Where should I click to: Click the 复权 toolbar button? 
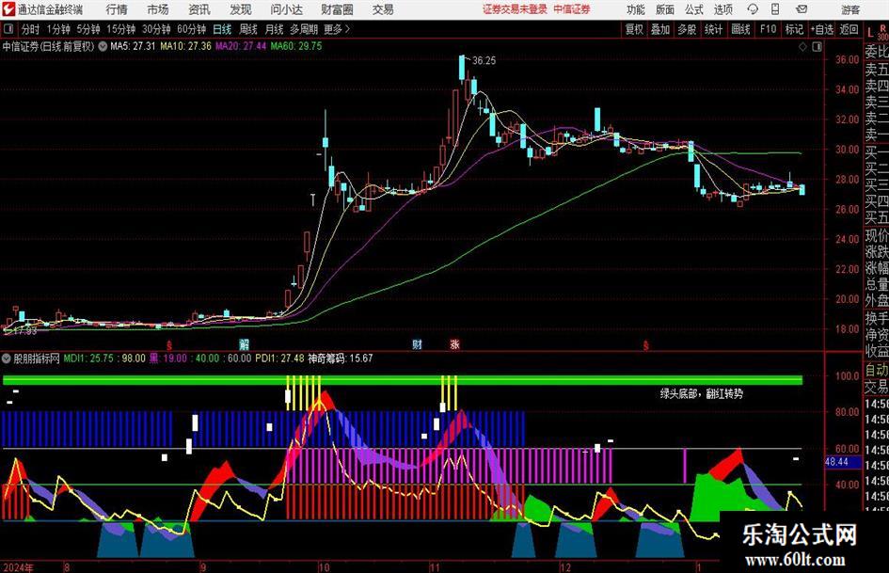pos(634,29)
